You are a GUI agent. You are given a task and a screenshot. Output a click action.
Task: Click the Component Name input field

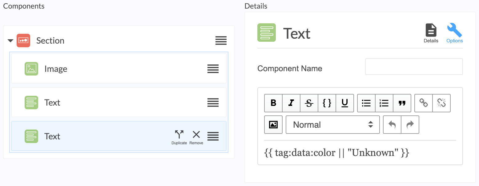(x=414, y=67)
